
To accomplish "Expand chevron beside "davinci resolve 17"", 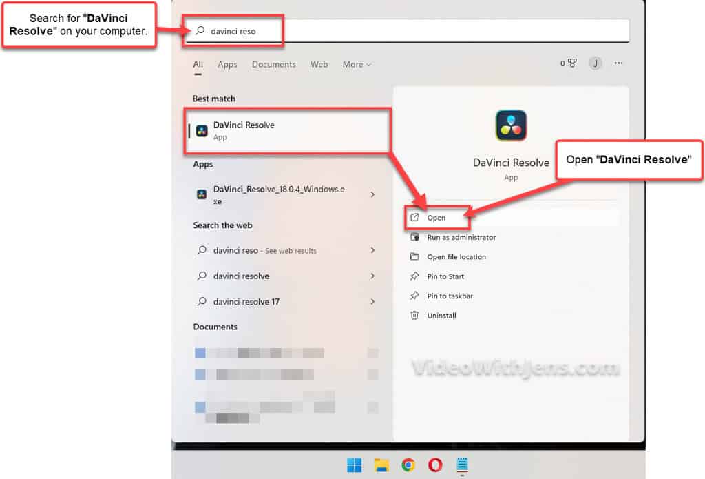I will tap(372, 302).
